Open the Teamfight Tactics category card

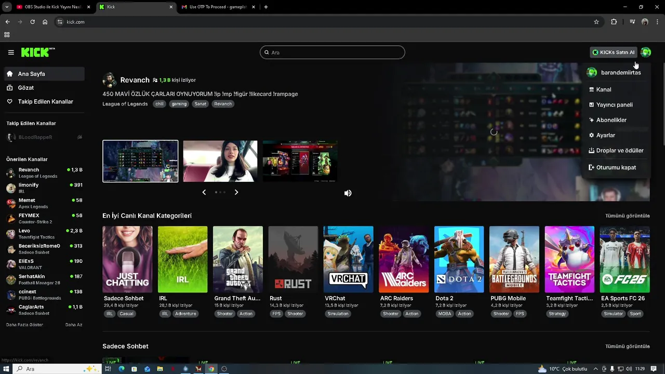coord(569,259)
